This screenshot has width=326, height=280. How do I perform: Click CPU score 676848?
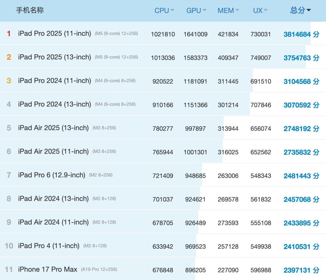(163, 270)
